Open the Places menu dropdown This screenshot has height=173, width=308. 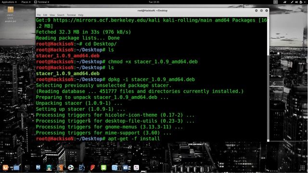click(26, 2)
